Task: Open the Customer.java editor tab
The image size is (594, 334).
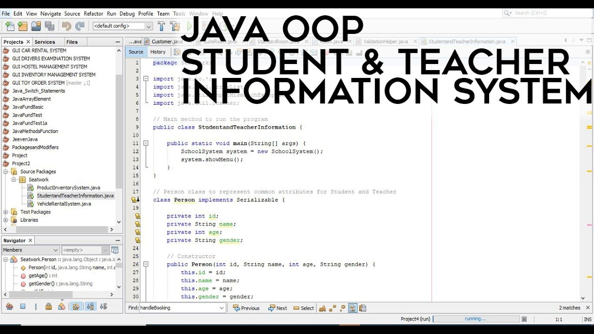Action: point(167,42)
